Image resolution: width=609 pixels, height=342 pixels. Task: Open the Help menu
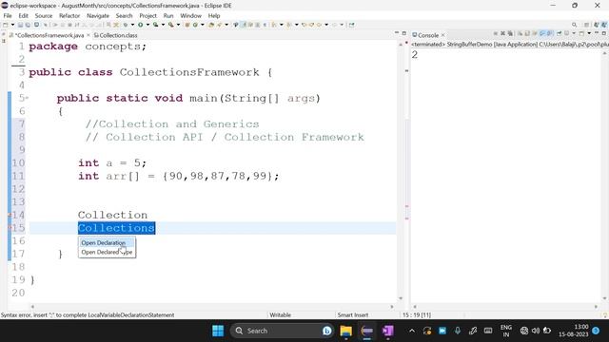(214, 15)
